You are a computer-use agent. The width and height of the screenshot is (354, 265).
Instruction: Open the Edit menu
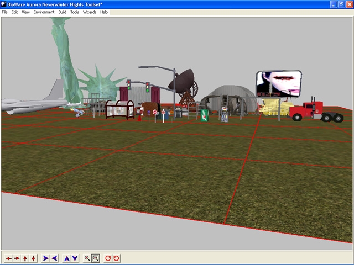coord(14,12)
